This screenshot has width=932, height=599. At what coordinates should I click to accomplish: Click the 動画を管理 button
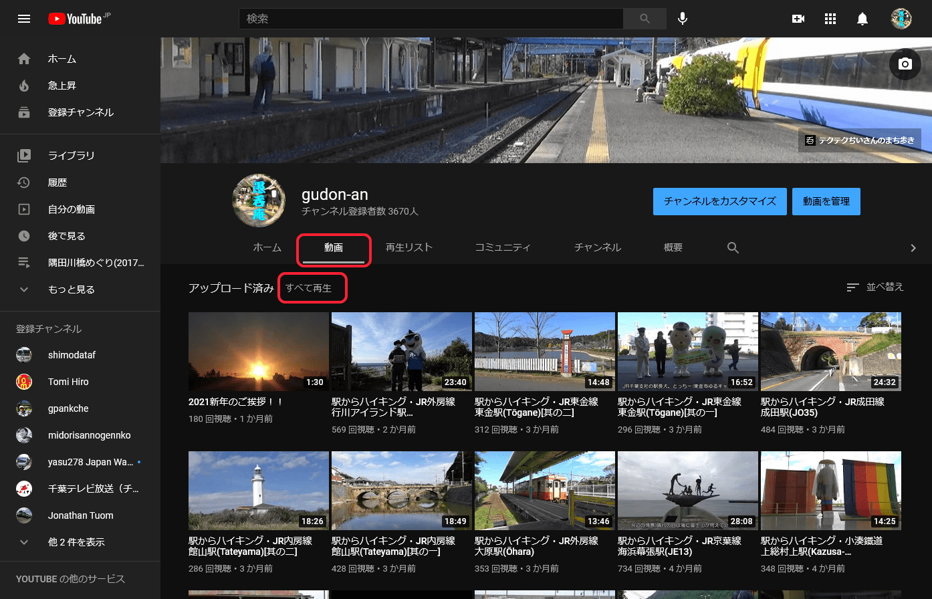click(826, 201)
